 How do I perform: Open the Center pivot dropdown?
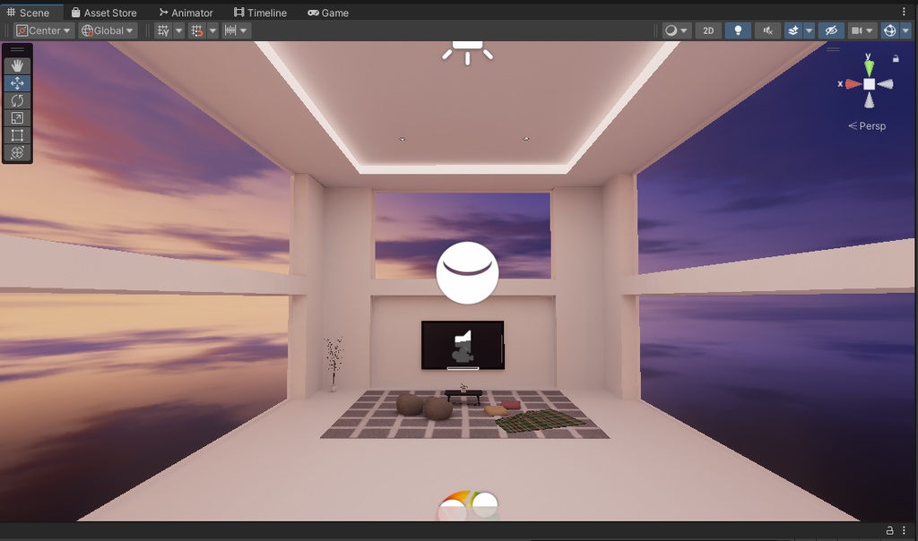click(x=40, y=30)
